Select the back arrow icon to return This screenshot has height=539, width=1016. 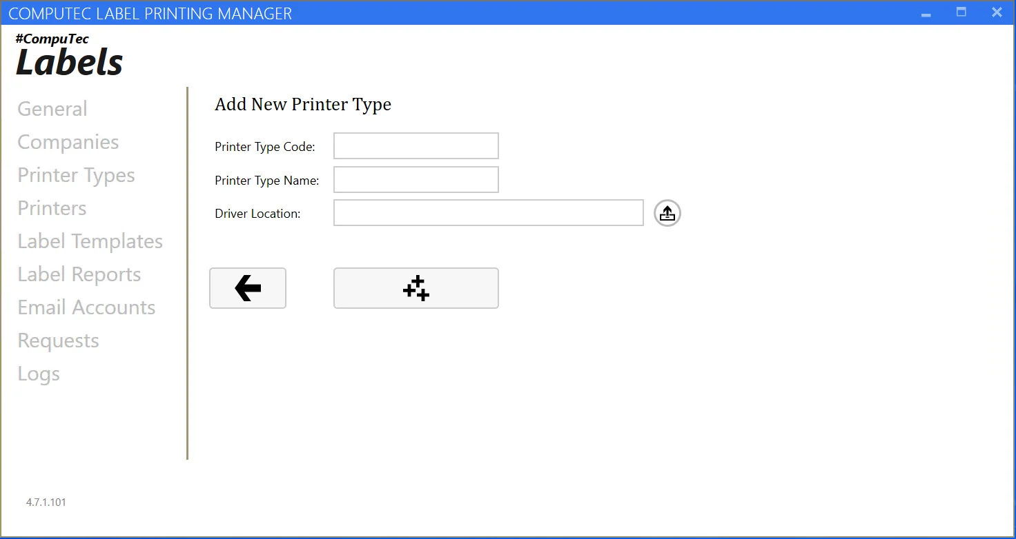[x=247, y=288]
